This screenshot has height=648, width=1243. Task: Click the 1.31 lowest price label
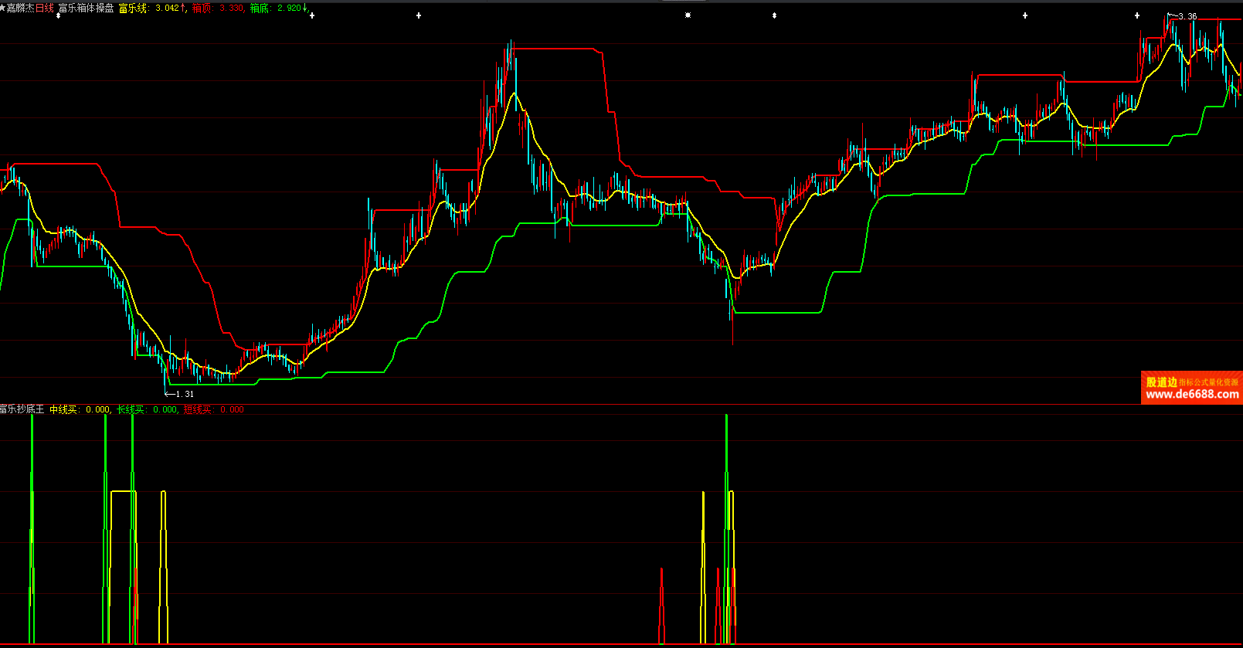pyautogui.click(x=185, y=394)
